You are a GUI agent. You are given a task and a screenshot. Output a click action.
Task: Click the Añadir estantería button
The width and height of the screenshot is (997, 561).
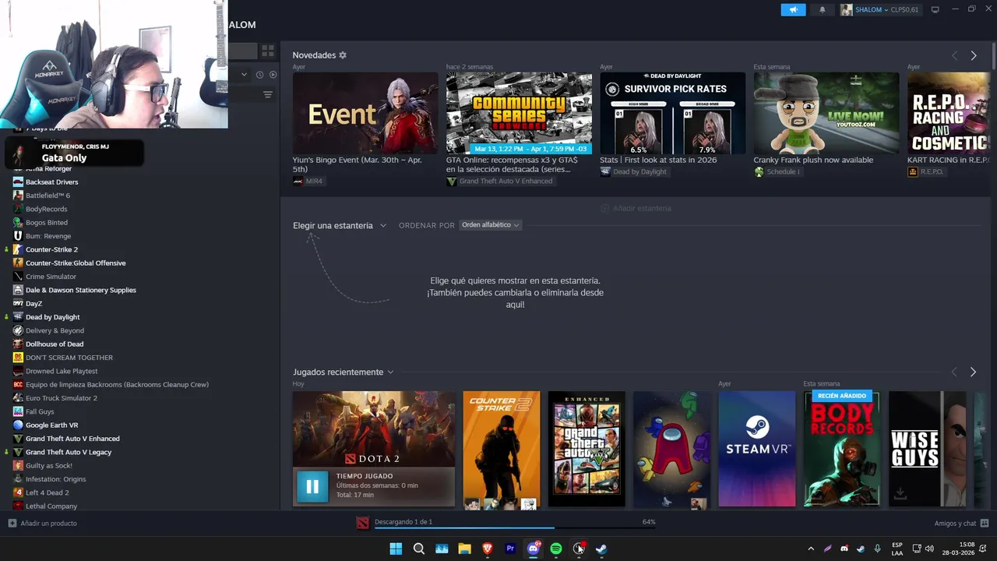pos(636,208)
